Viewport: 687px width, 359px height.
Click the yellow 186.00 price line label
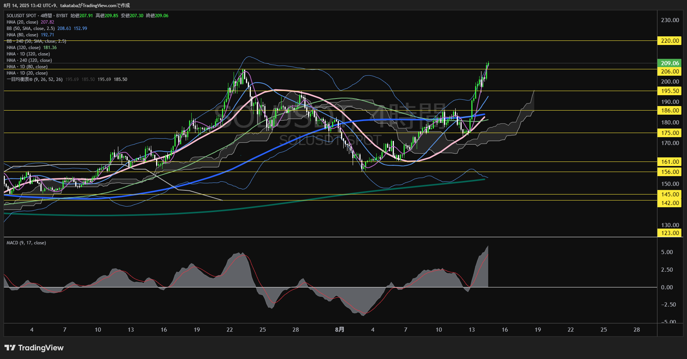click(x=670, y=110)
